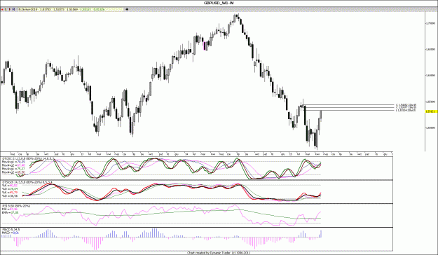Click the Chart created by Dynamic Trader footer
Screen dimensions: 438x255
(219, 253)
